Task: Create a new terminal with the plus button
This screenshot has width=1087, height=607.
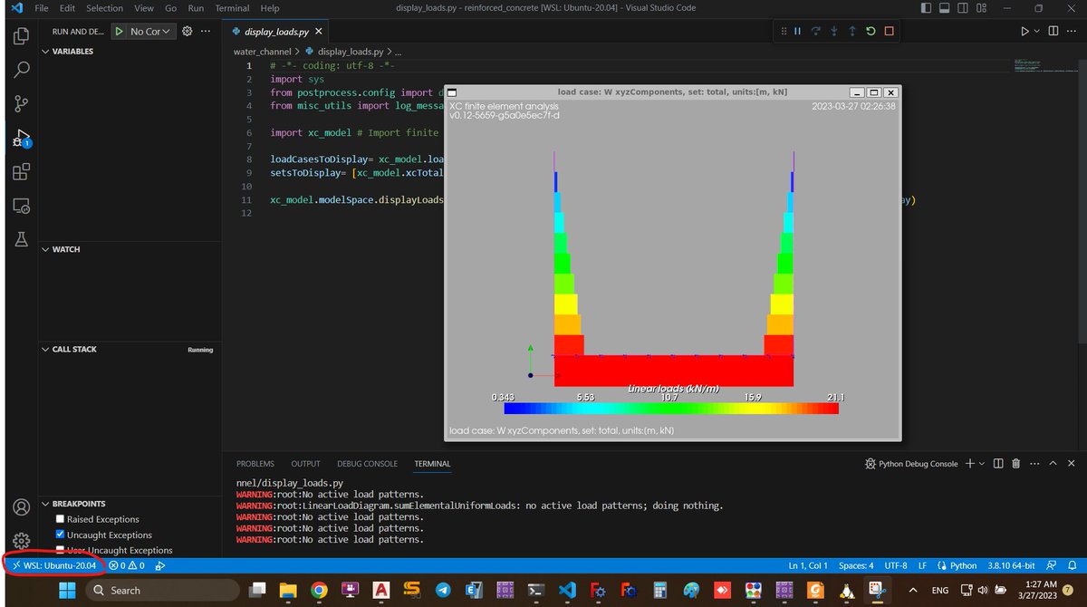Action: (969, 463)
